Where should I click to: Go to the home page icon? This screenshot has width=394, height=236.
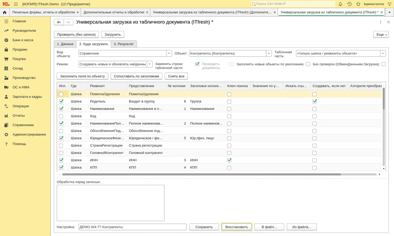5,12
